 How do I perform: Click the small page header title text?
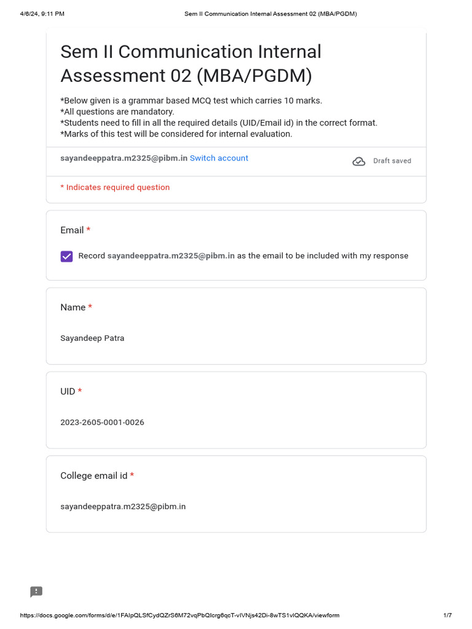270,14
